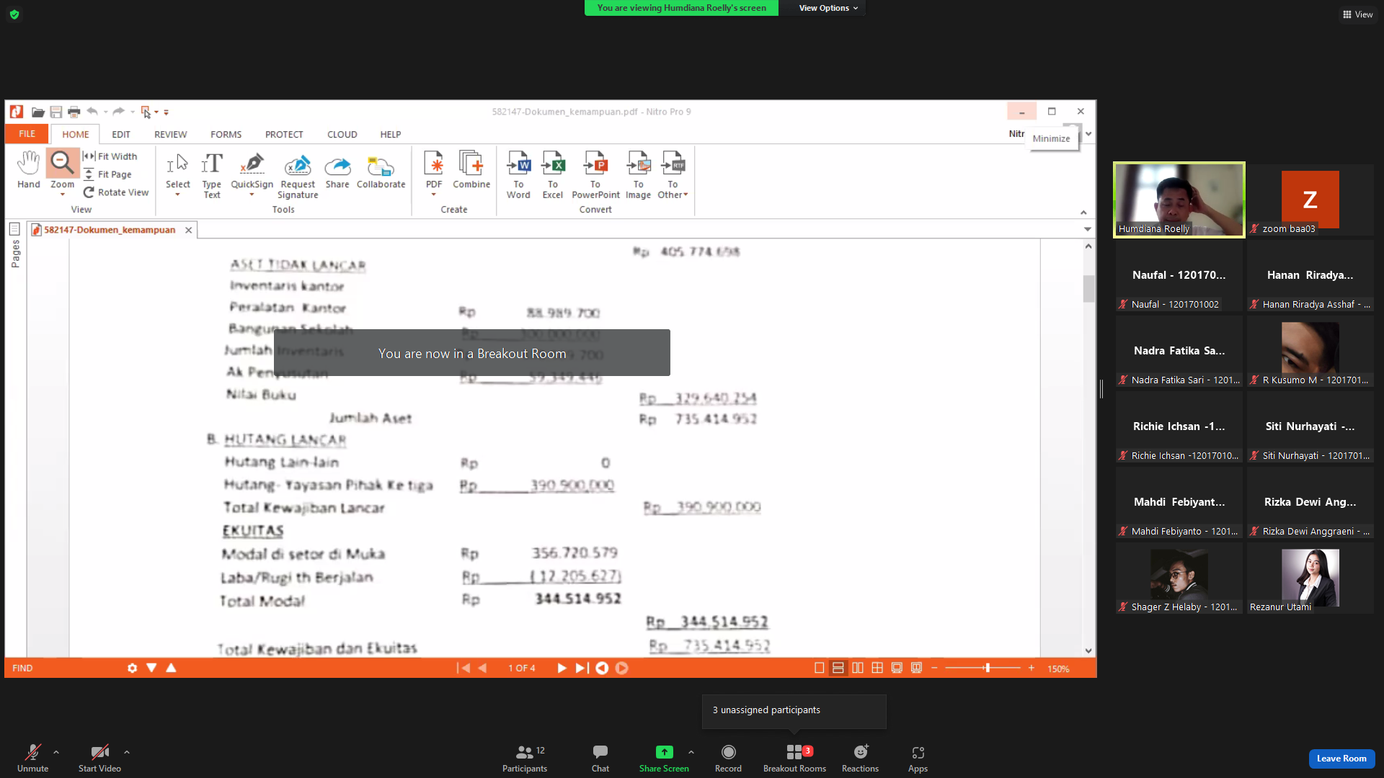Click the Undo arrow in quick access toolbar
1384x778 pixels.
[x=92, y=112]
